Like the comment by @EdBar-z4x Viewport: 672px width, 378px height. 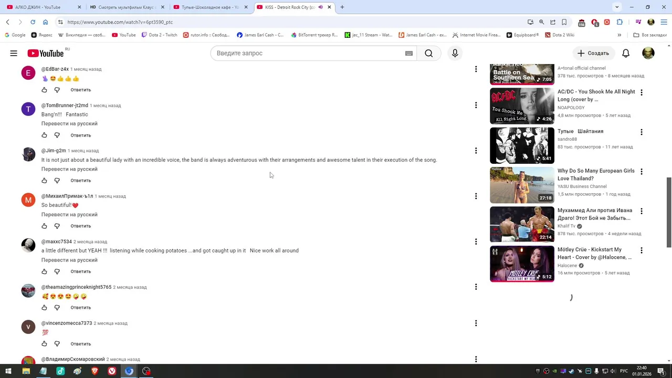(x=44, y=90)
